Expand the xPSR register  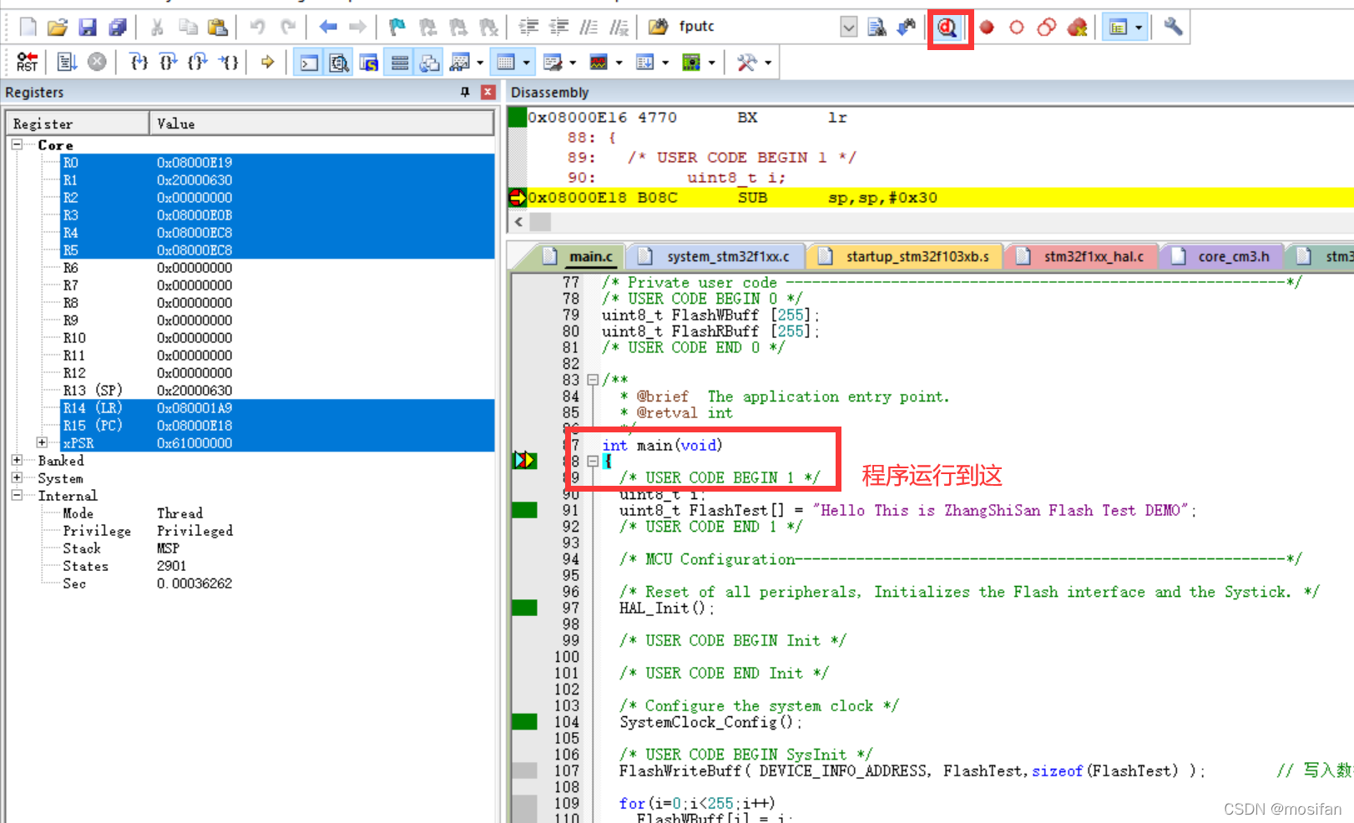[42, 442]
